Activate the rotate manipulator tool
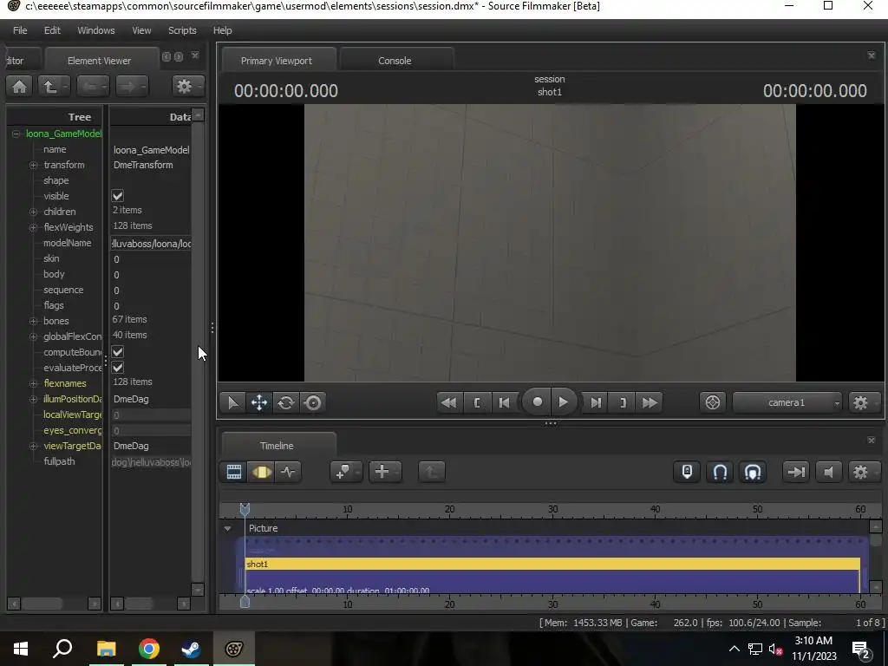 (285, 402)
